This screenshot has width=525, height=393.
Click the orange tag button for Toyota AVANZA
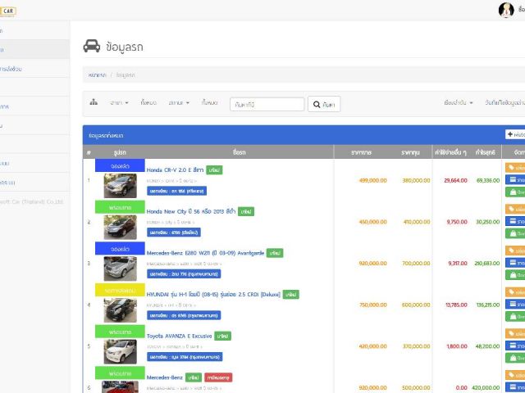(x=515, y=333)
